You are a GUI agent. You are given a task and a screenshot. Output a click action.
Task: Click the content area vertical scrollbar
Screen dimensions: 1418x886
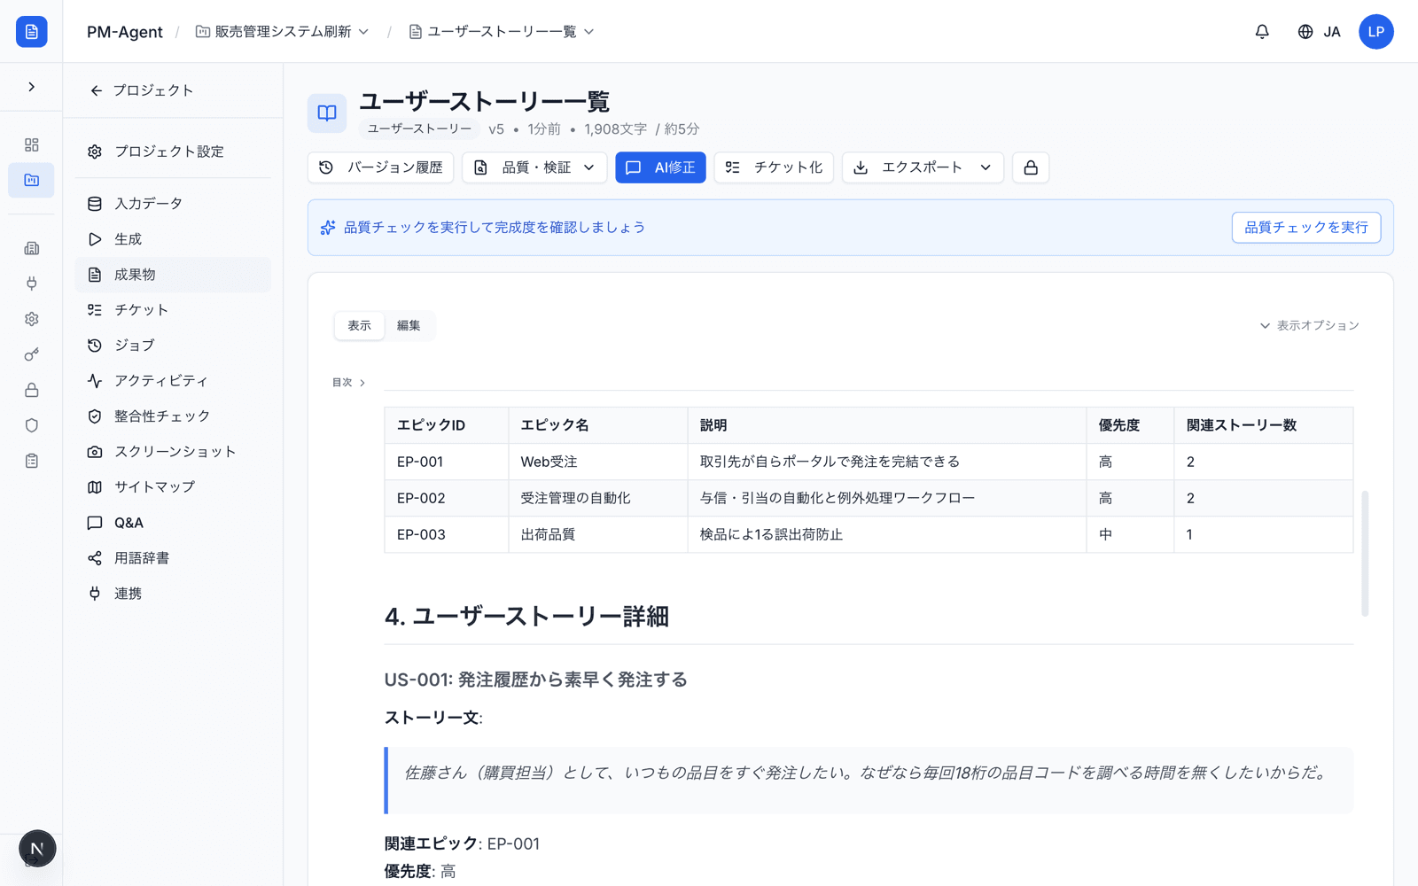1365,553
